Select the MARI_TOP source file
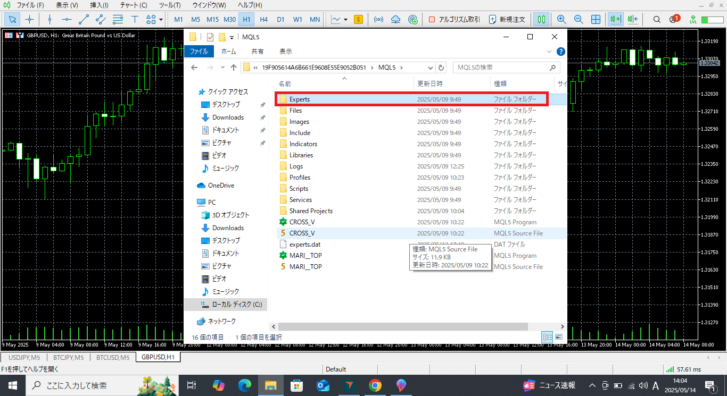The image size is (727, 396). tap(305, 267)
